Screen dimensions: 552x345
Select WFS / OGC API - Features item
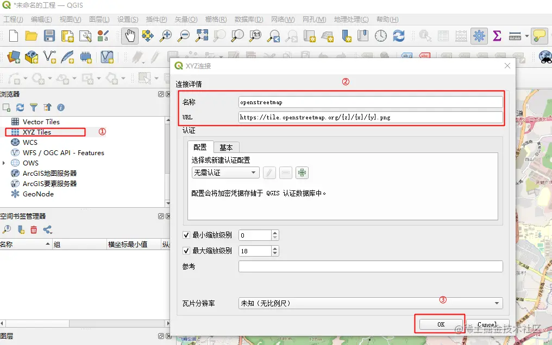coord(64,153)
